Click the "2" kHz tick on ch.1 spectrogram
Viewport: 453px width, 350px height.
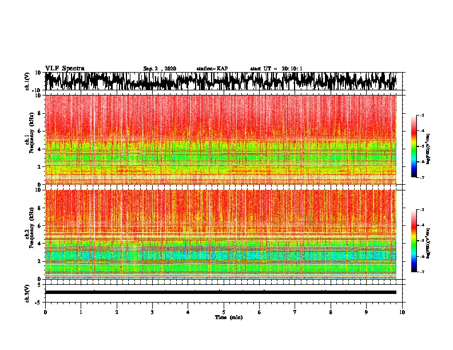(x=39, y=167)
